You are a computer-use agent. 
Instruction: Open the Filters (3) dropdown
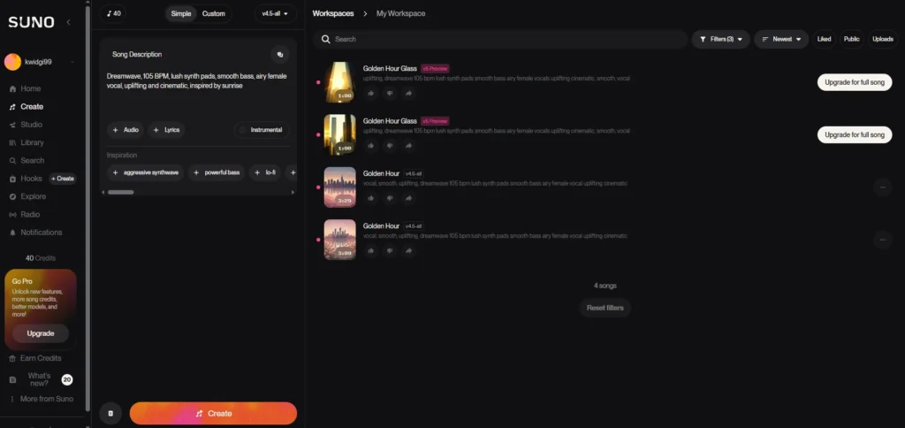721,39
